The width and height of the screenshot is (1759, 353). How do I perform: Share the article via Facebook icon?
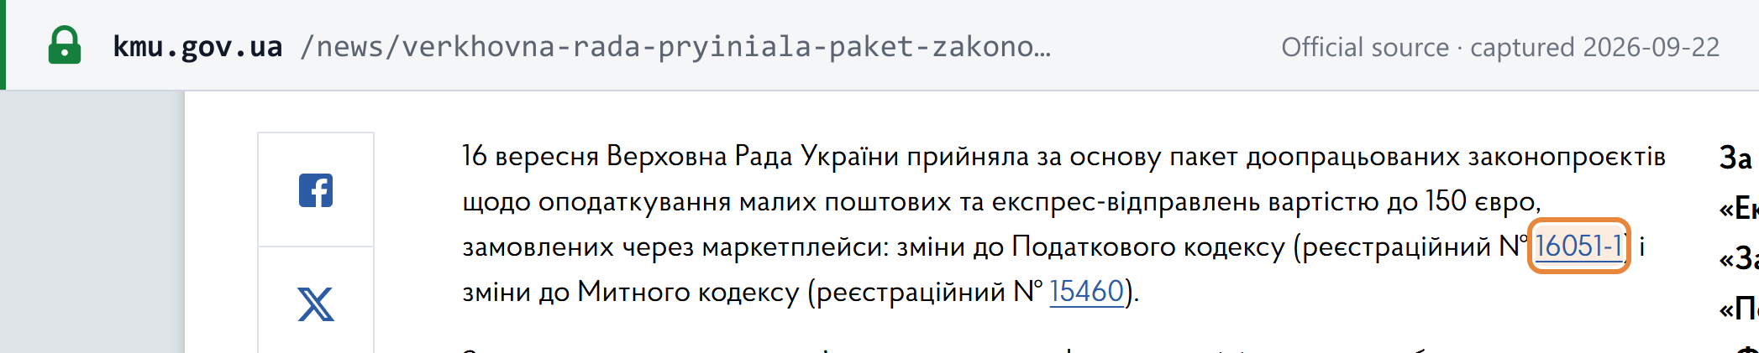[316, 190]
